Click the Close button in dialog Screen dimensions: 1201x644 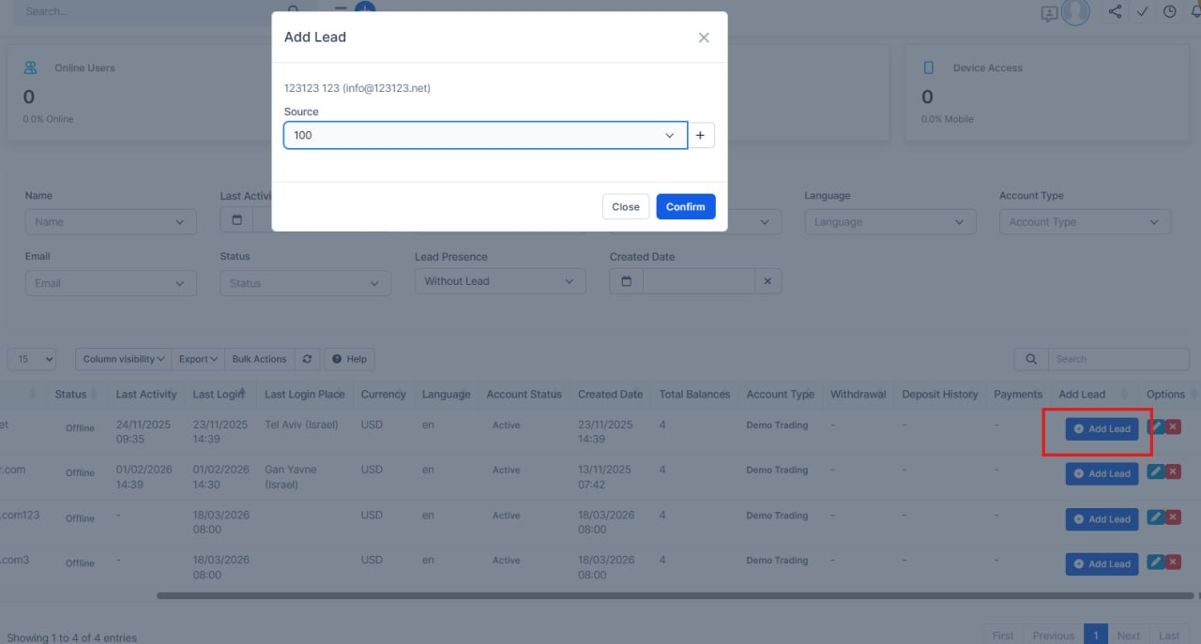(x=625, y=207)
